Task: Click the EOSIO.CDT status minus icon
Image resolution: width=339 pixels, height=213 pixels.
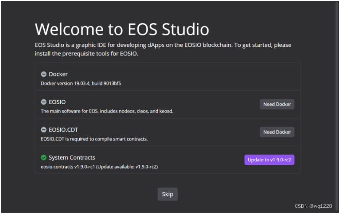Action: tap(44, 130)
